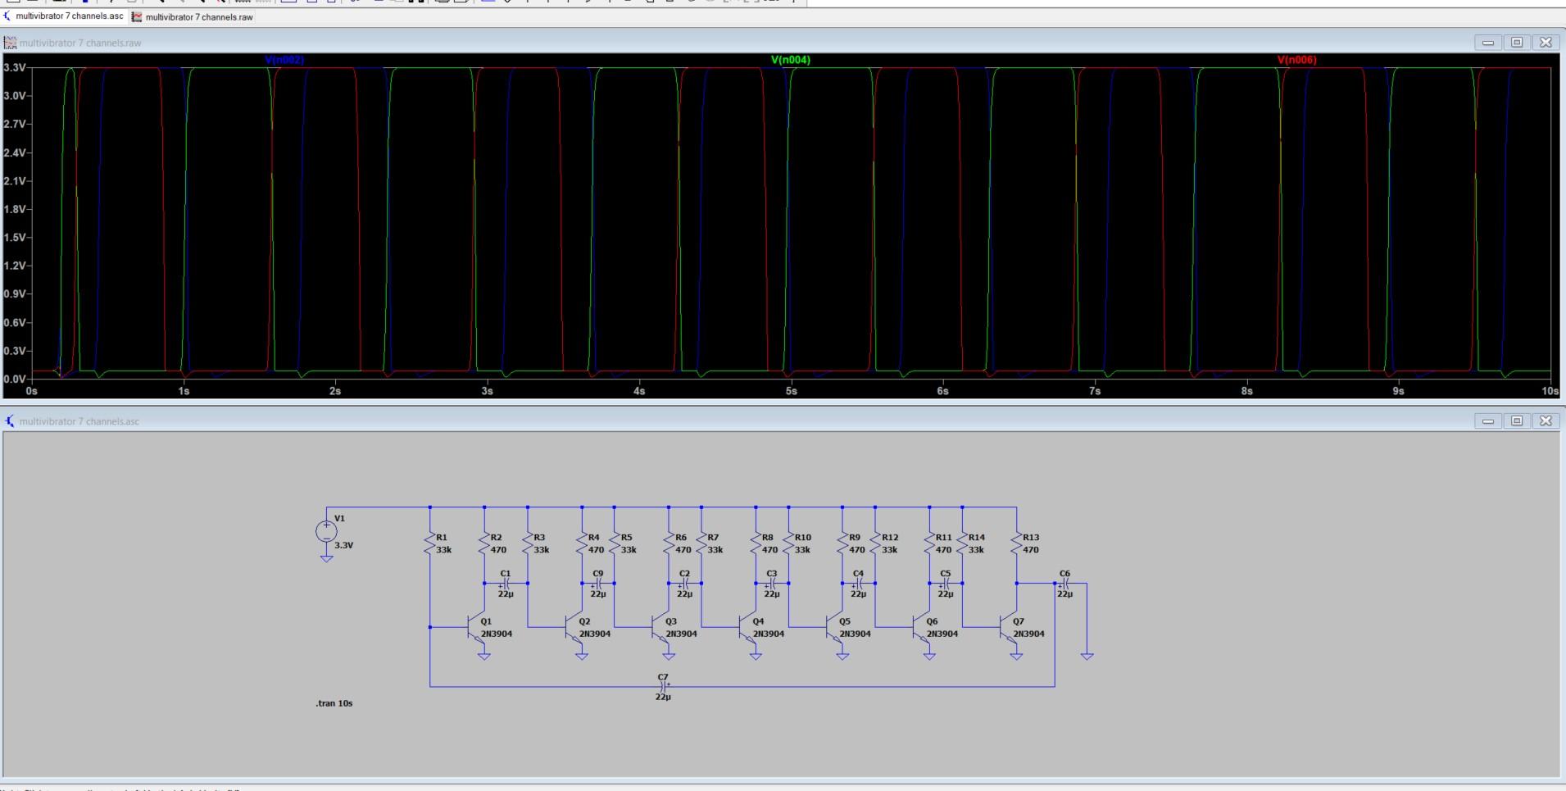Viewport: 1566px width, 791px height.
Task: Choose capacitor C9 in the schematic
Action: pyautogui.click(x=598, y=584)
